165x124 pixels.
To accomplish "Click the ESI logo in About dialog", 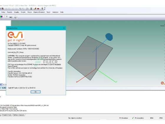I will coord(16,36).
